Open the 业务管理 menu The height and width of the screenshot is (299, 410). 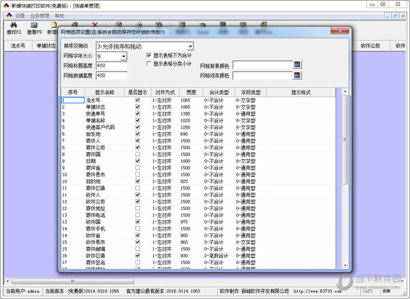click(x=40, y=16)
